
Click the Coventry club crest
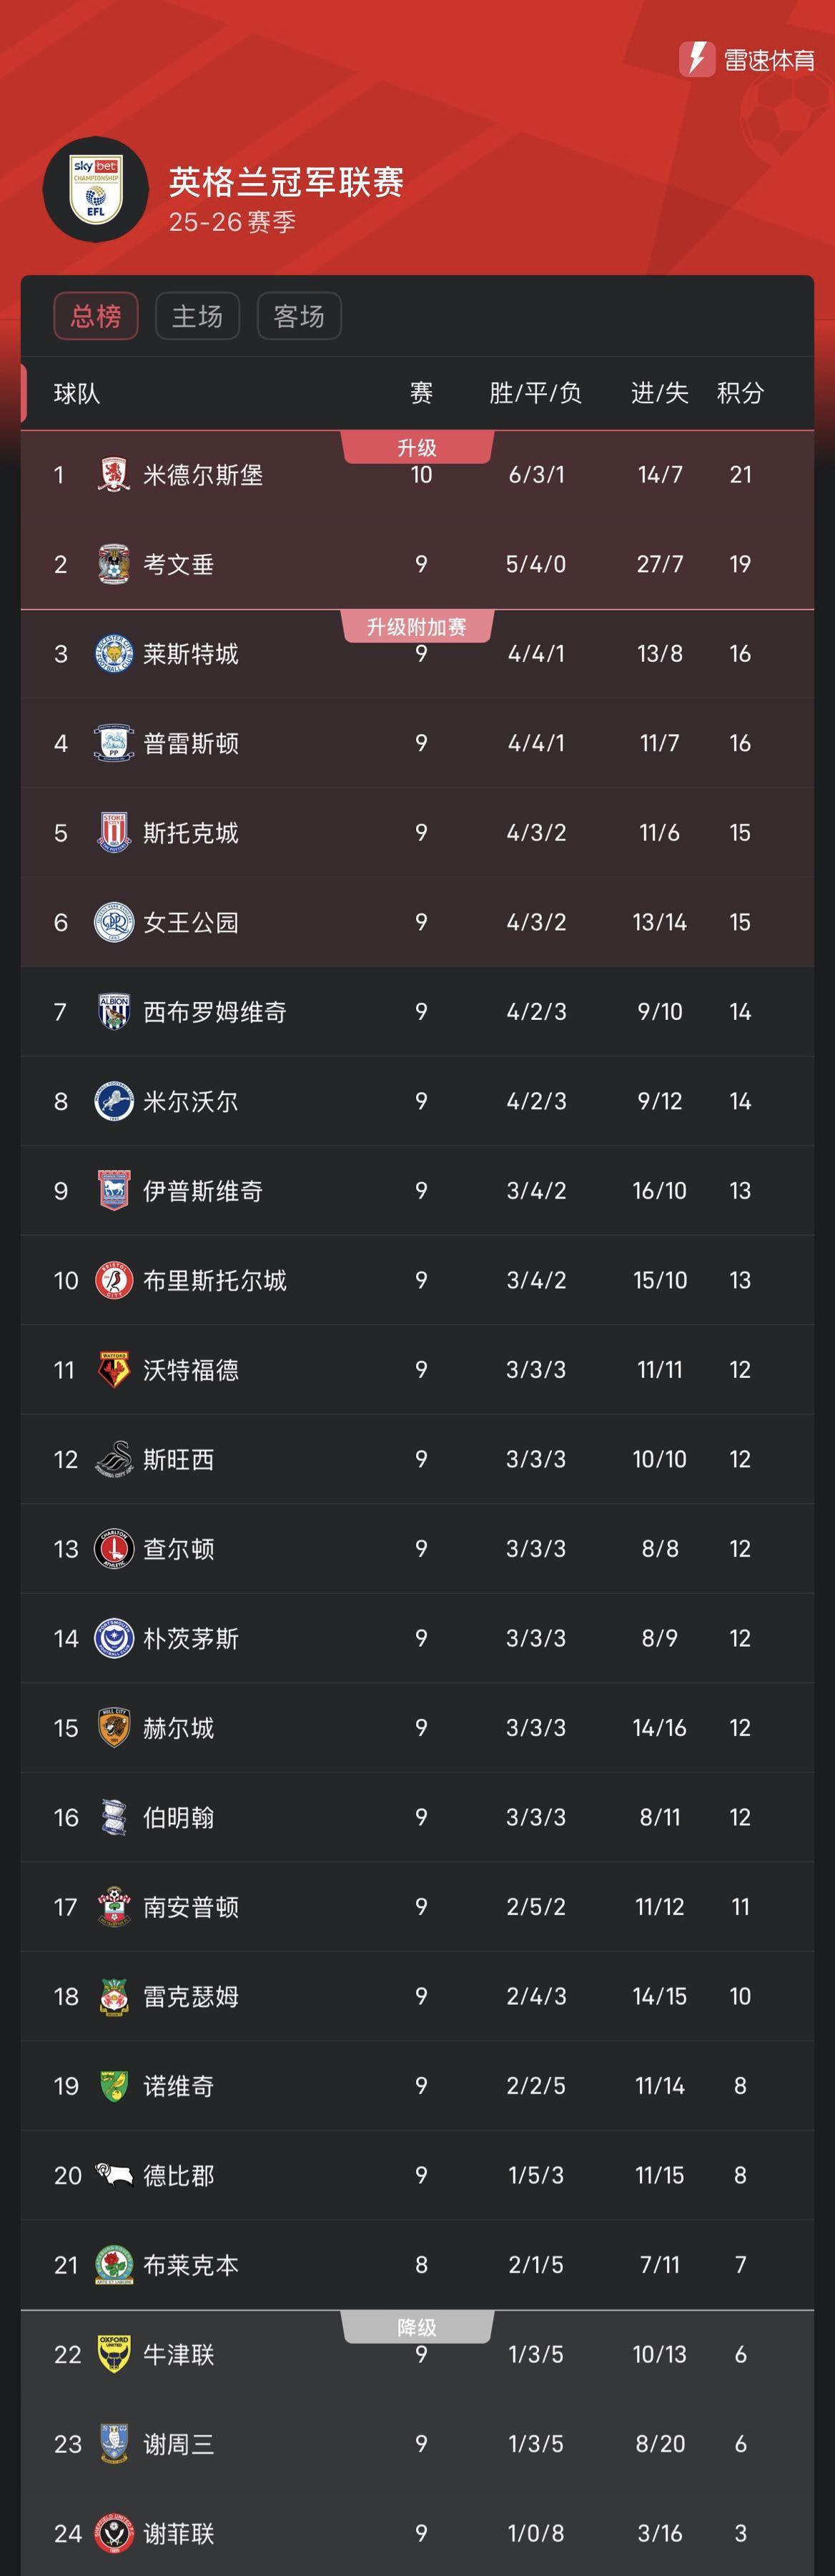pos(114,564)
